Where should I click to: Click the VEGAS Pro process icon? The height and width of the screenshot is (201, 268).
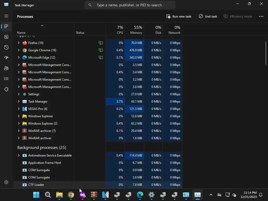pyautogui.click(x=25, y=109)
